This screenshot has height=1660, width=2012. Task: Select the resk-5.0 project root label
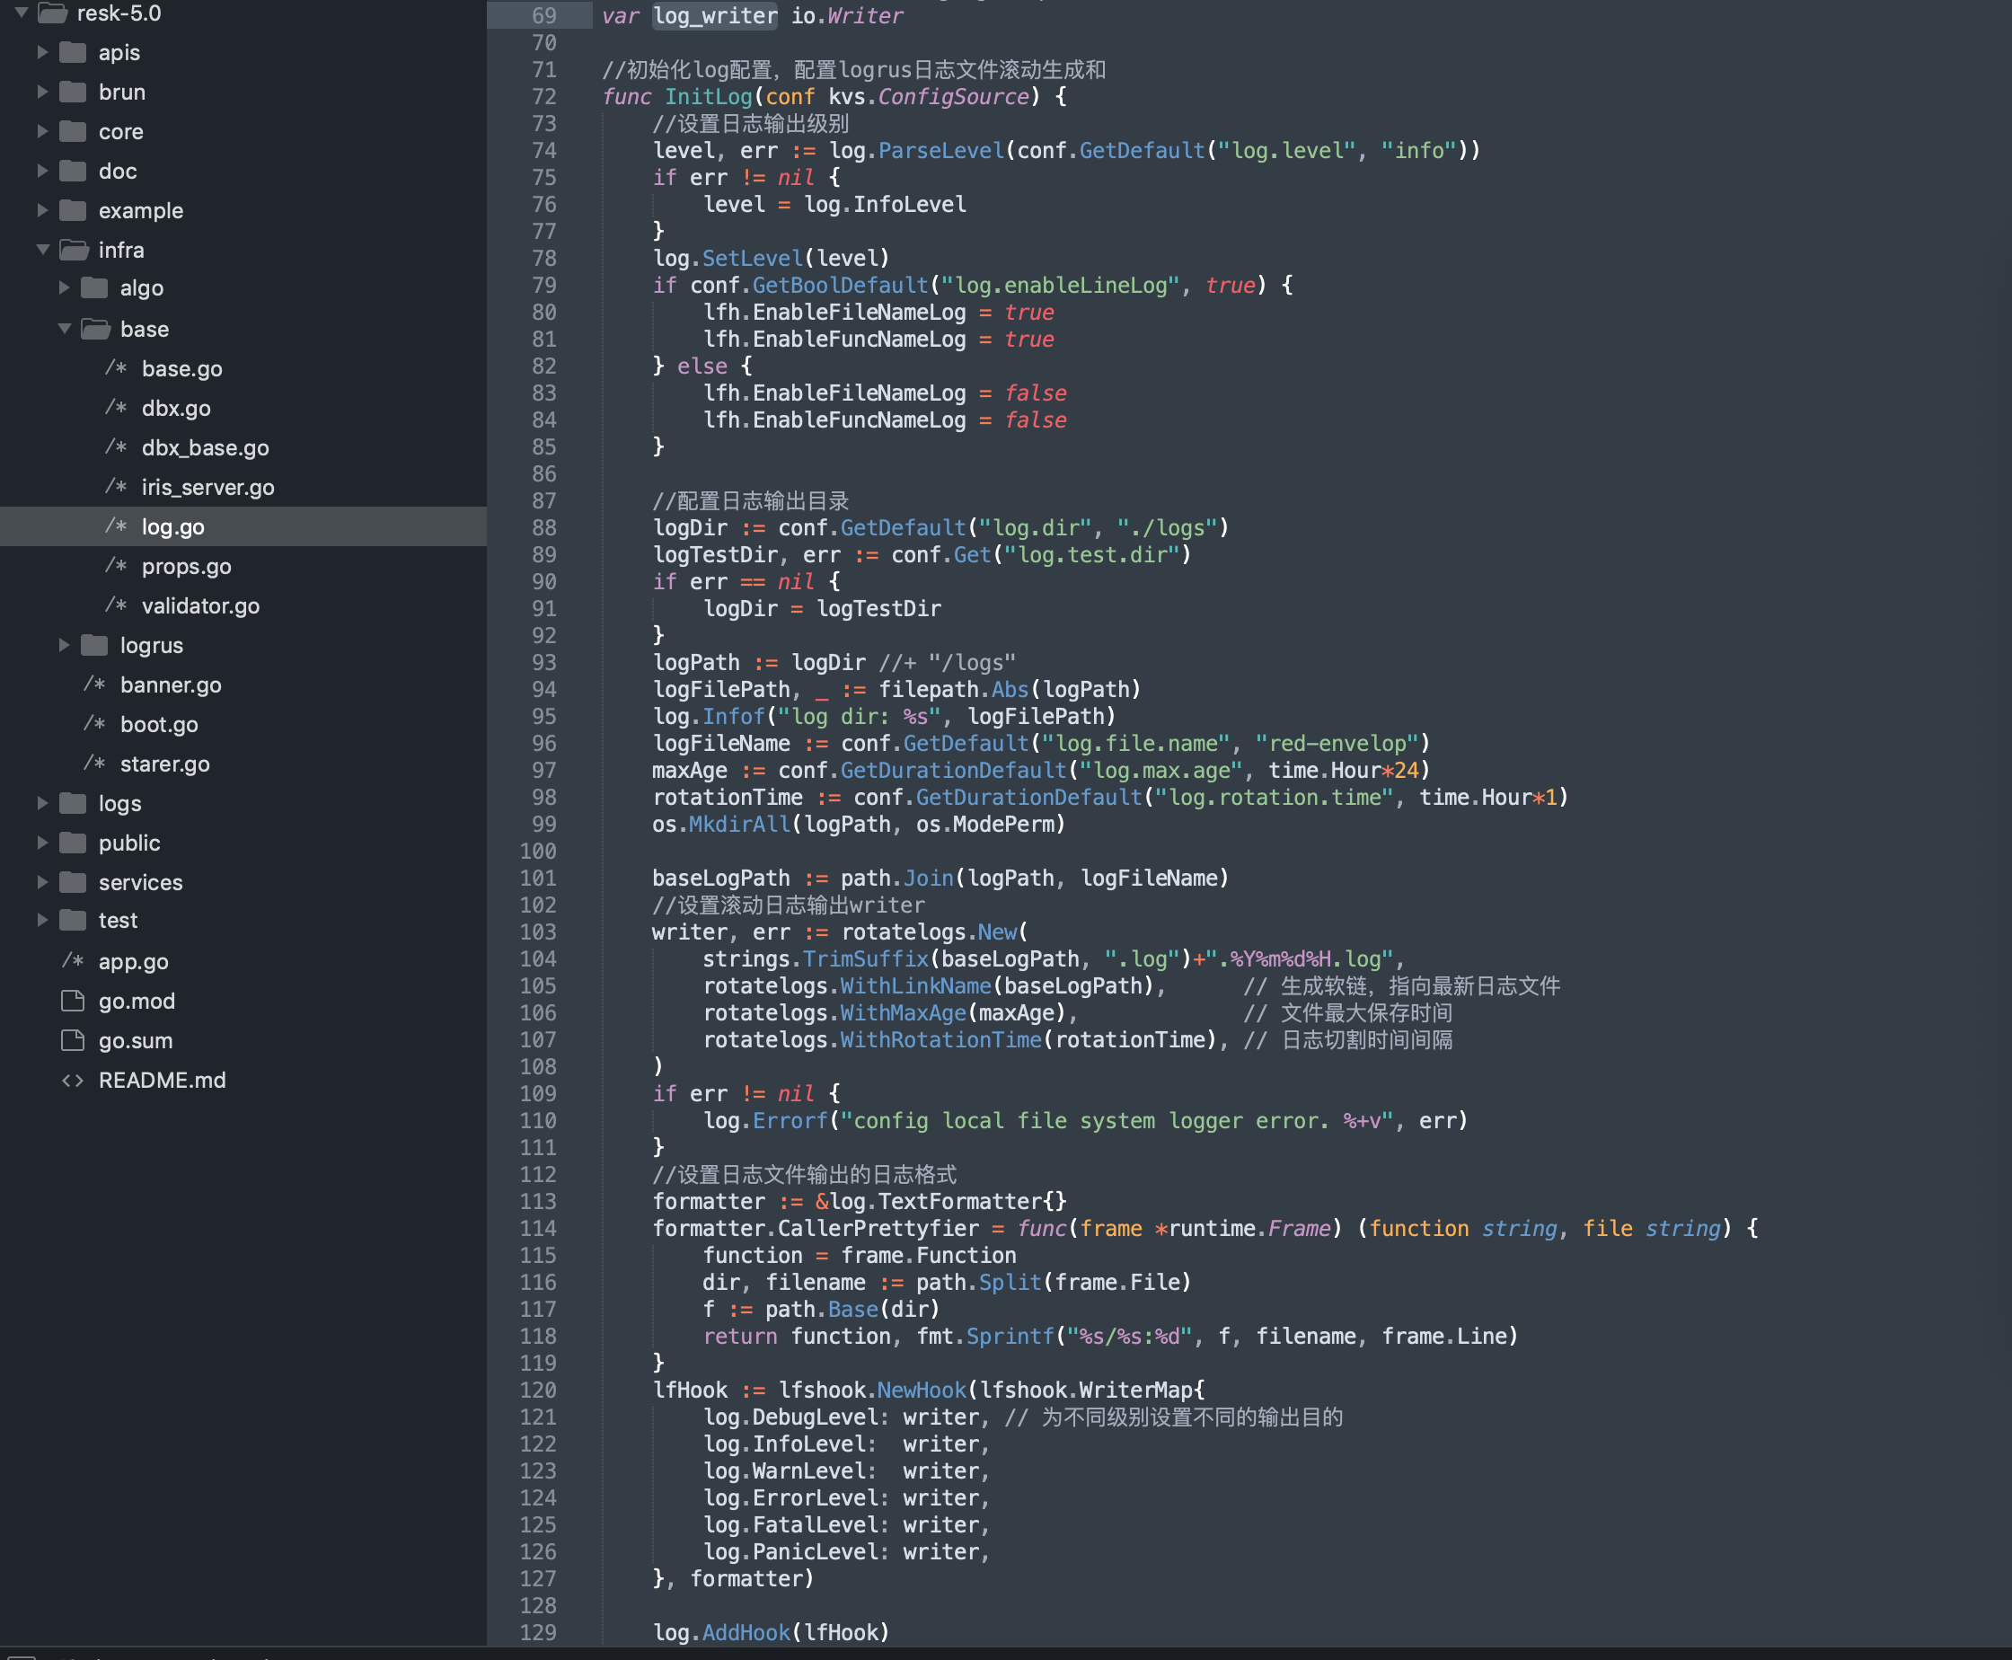(x=119, y=13)
